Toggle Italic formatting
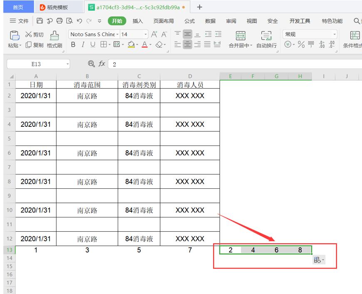The image size is (362, 294). point(83,44)
